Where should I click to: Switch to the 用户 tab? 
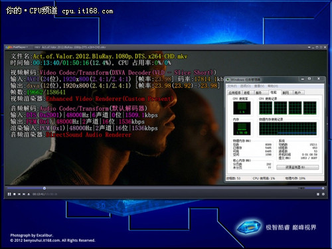point(298,93)
